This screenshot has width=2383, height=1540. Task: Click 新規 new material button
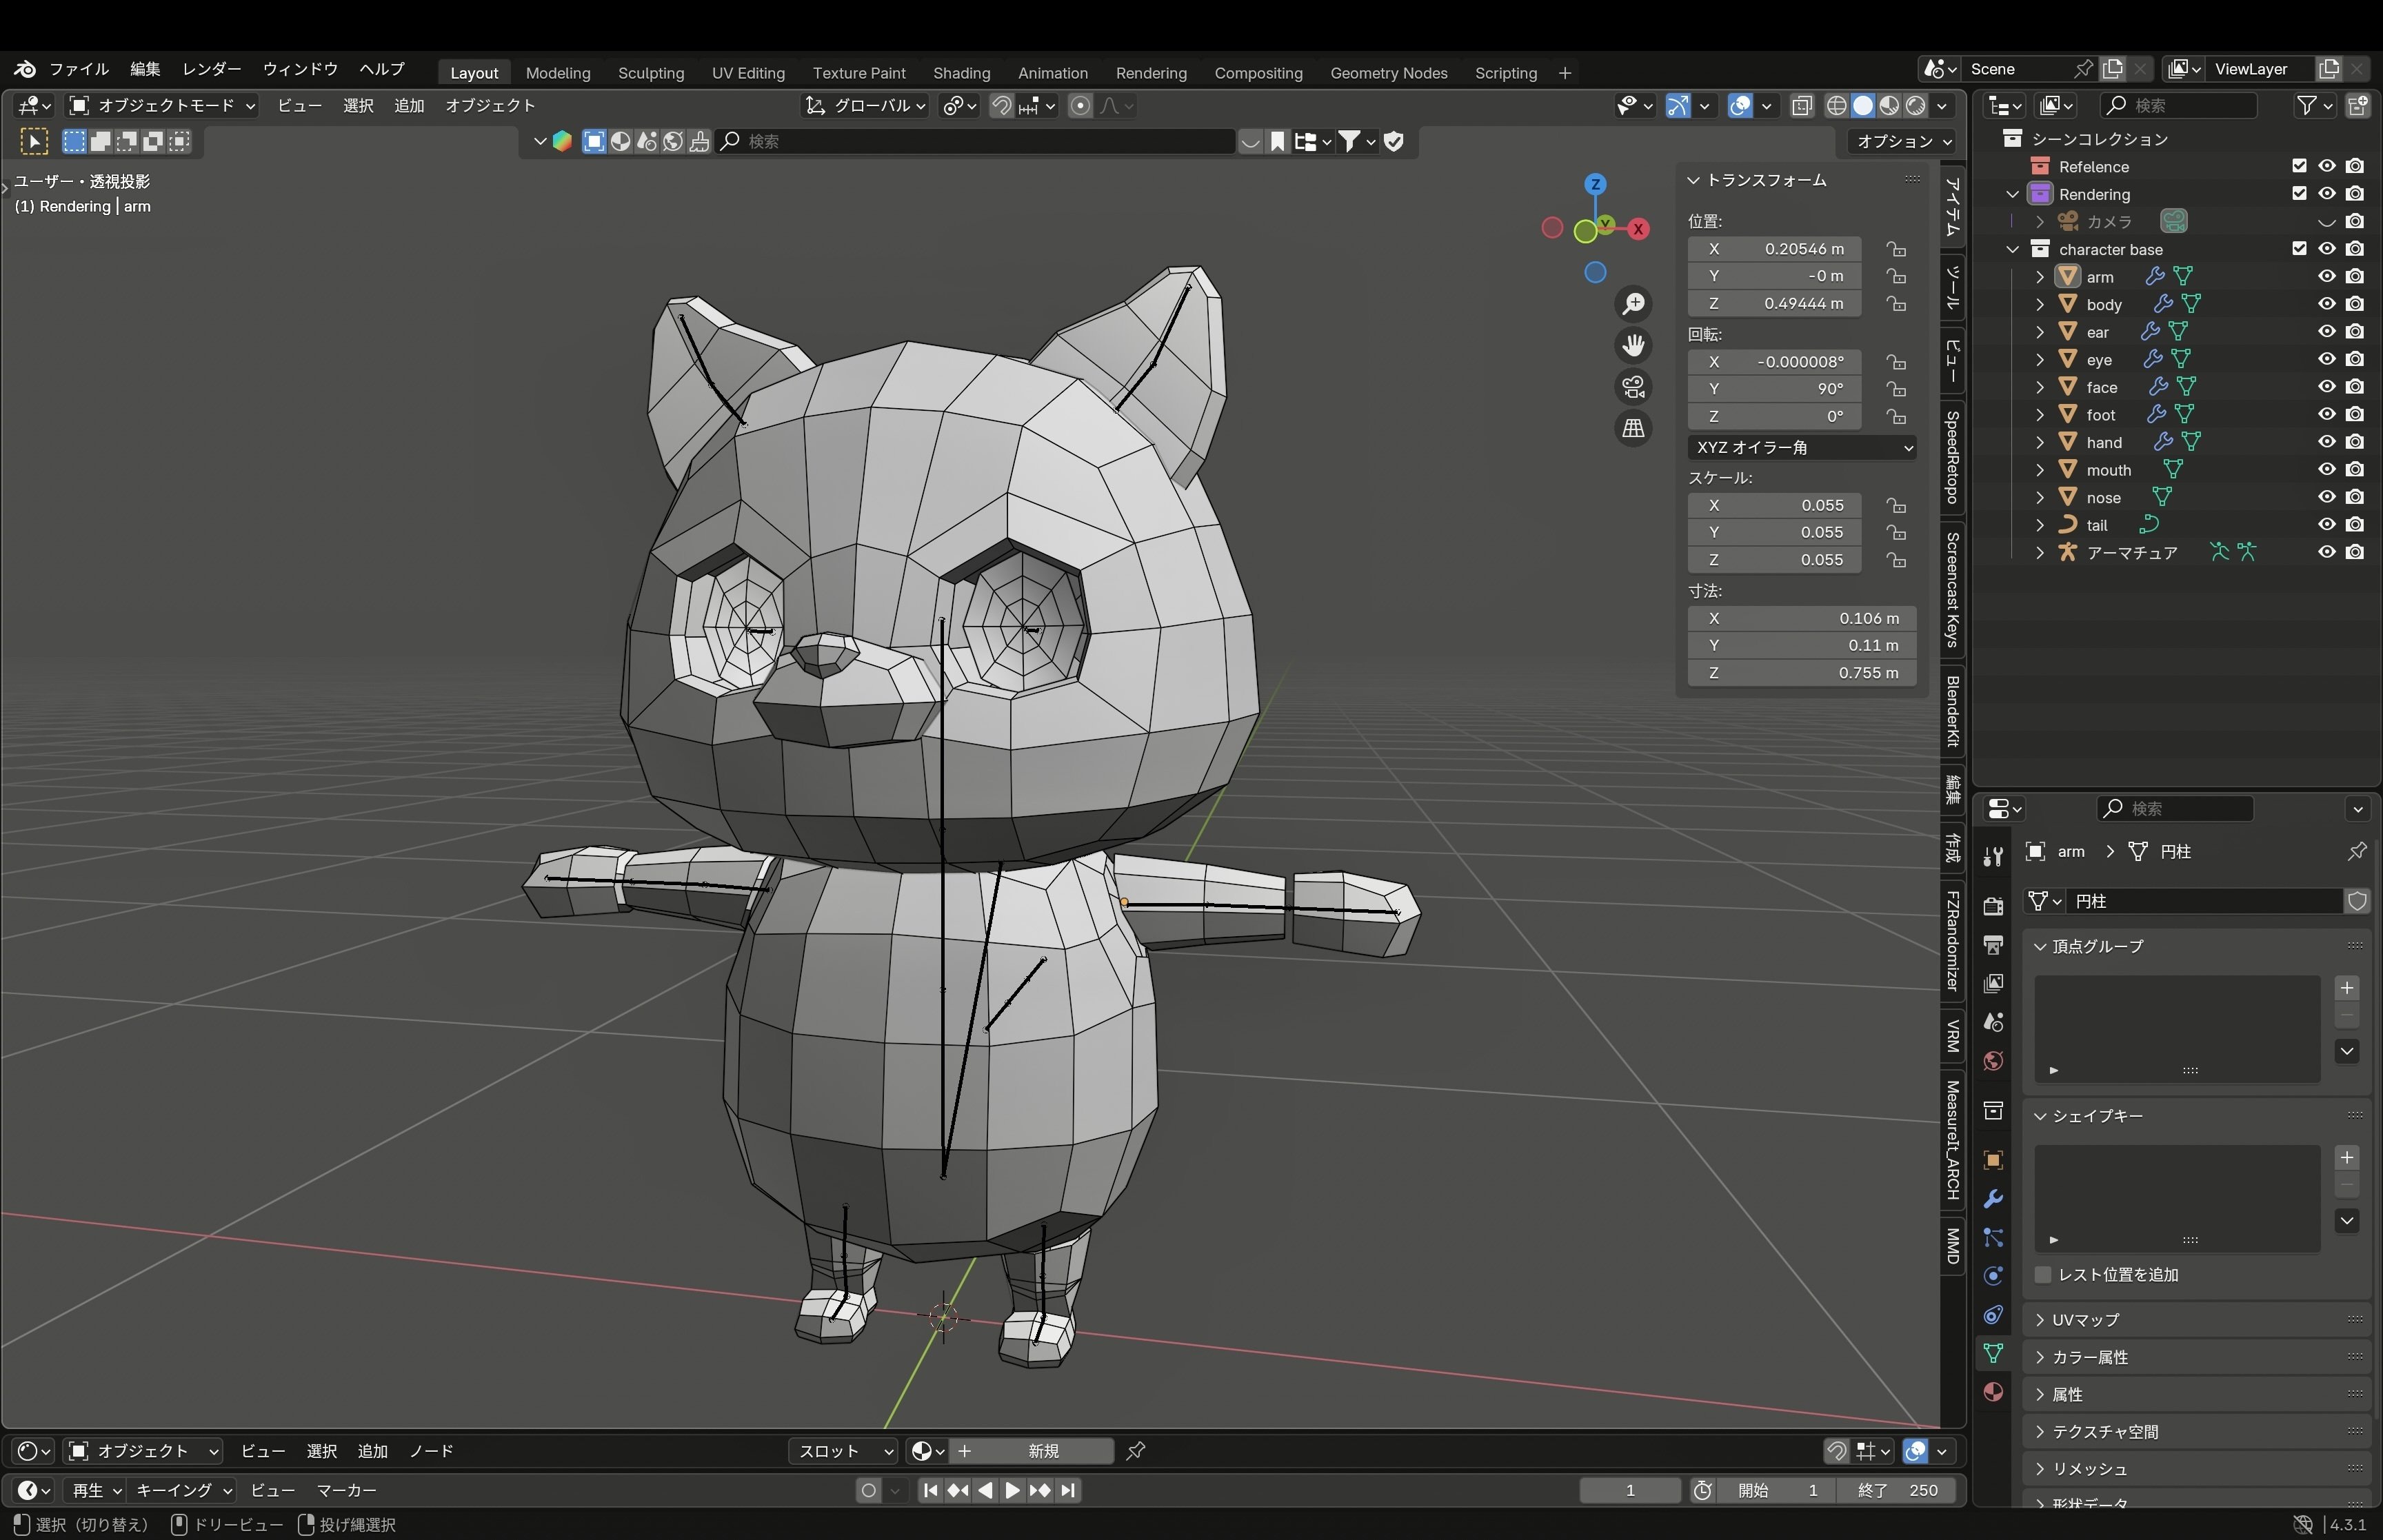(x=1042, y=1451)
